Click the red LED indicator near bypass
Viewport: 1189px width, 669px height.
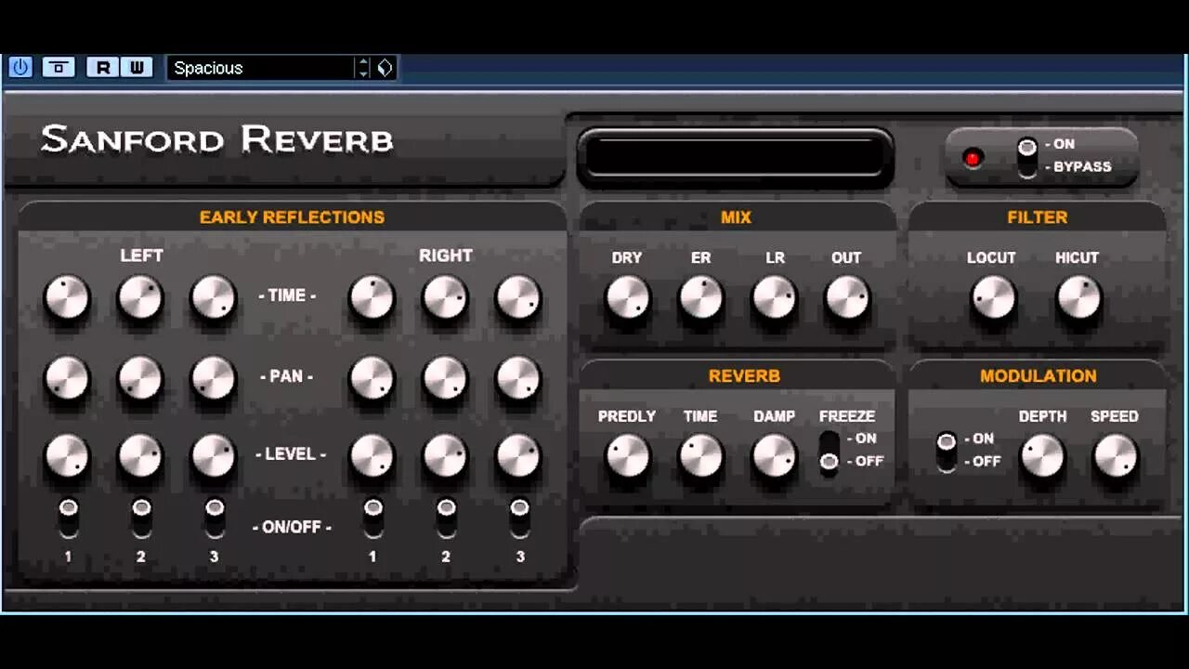[x=973, y=158]
